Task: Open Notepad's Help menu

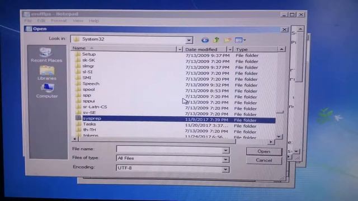Action: tap(93, 21)
